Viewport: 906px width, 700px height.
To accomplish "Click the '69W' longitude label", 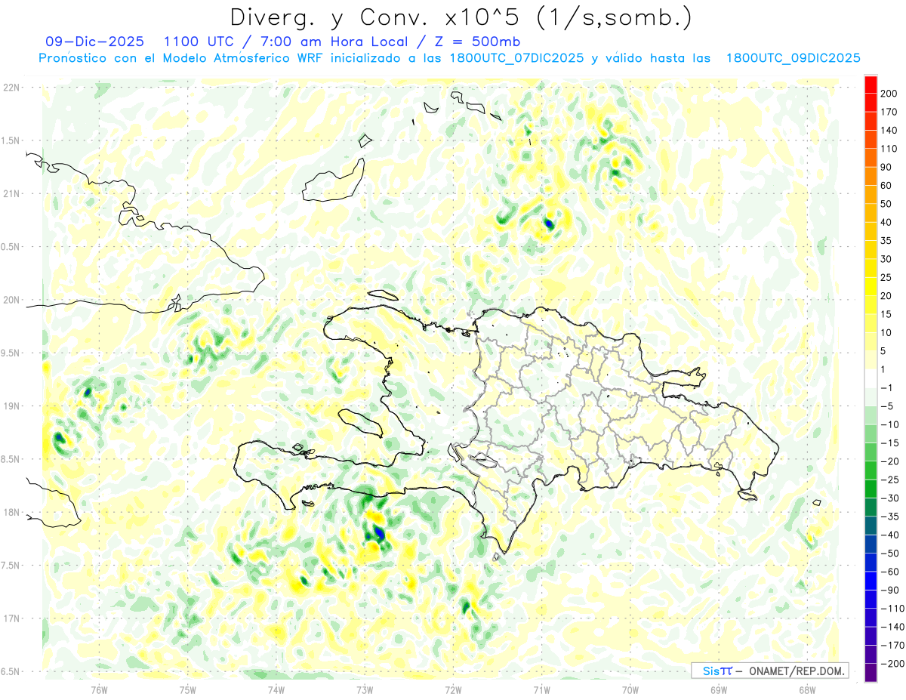I will tap(719, 689).
